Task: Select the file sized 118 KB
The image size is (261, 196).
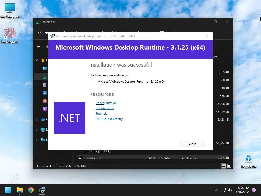Action: point(224,88)
